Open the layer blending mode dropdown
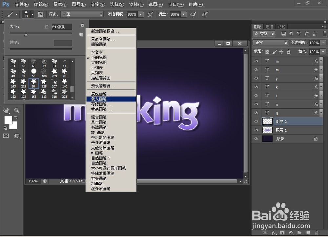Screen dimensions: 328x237 point(270,42)
